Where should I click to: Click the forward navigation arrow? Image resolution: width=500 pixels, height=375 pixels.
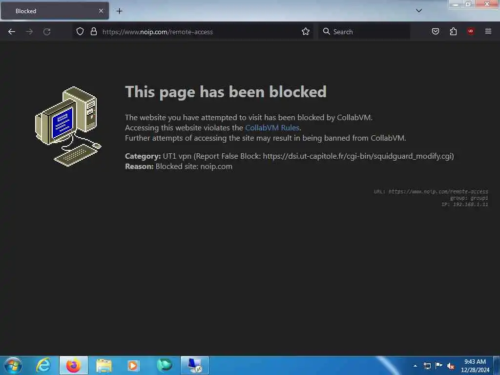[x=29, y=32]
